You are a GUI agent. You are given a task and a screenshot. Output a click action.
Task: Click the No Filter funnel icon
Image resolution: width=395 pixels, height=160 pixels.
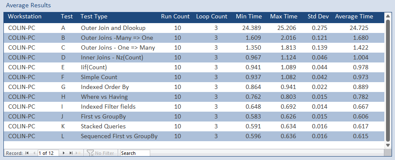[x=90, y=153]
